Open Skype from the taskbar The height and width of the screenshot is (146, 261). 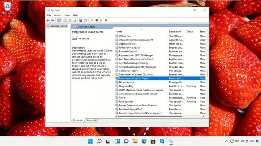(x=162, y=141)
